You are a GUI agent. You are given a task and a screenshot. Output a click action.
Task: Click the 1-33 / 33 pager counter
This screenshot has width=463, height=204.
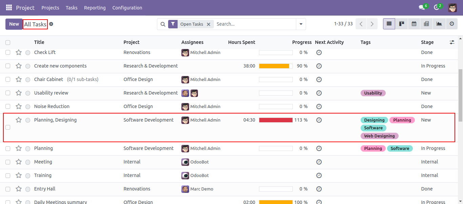tap(343, 24)
